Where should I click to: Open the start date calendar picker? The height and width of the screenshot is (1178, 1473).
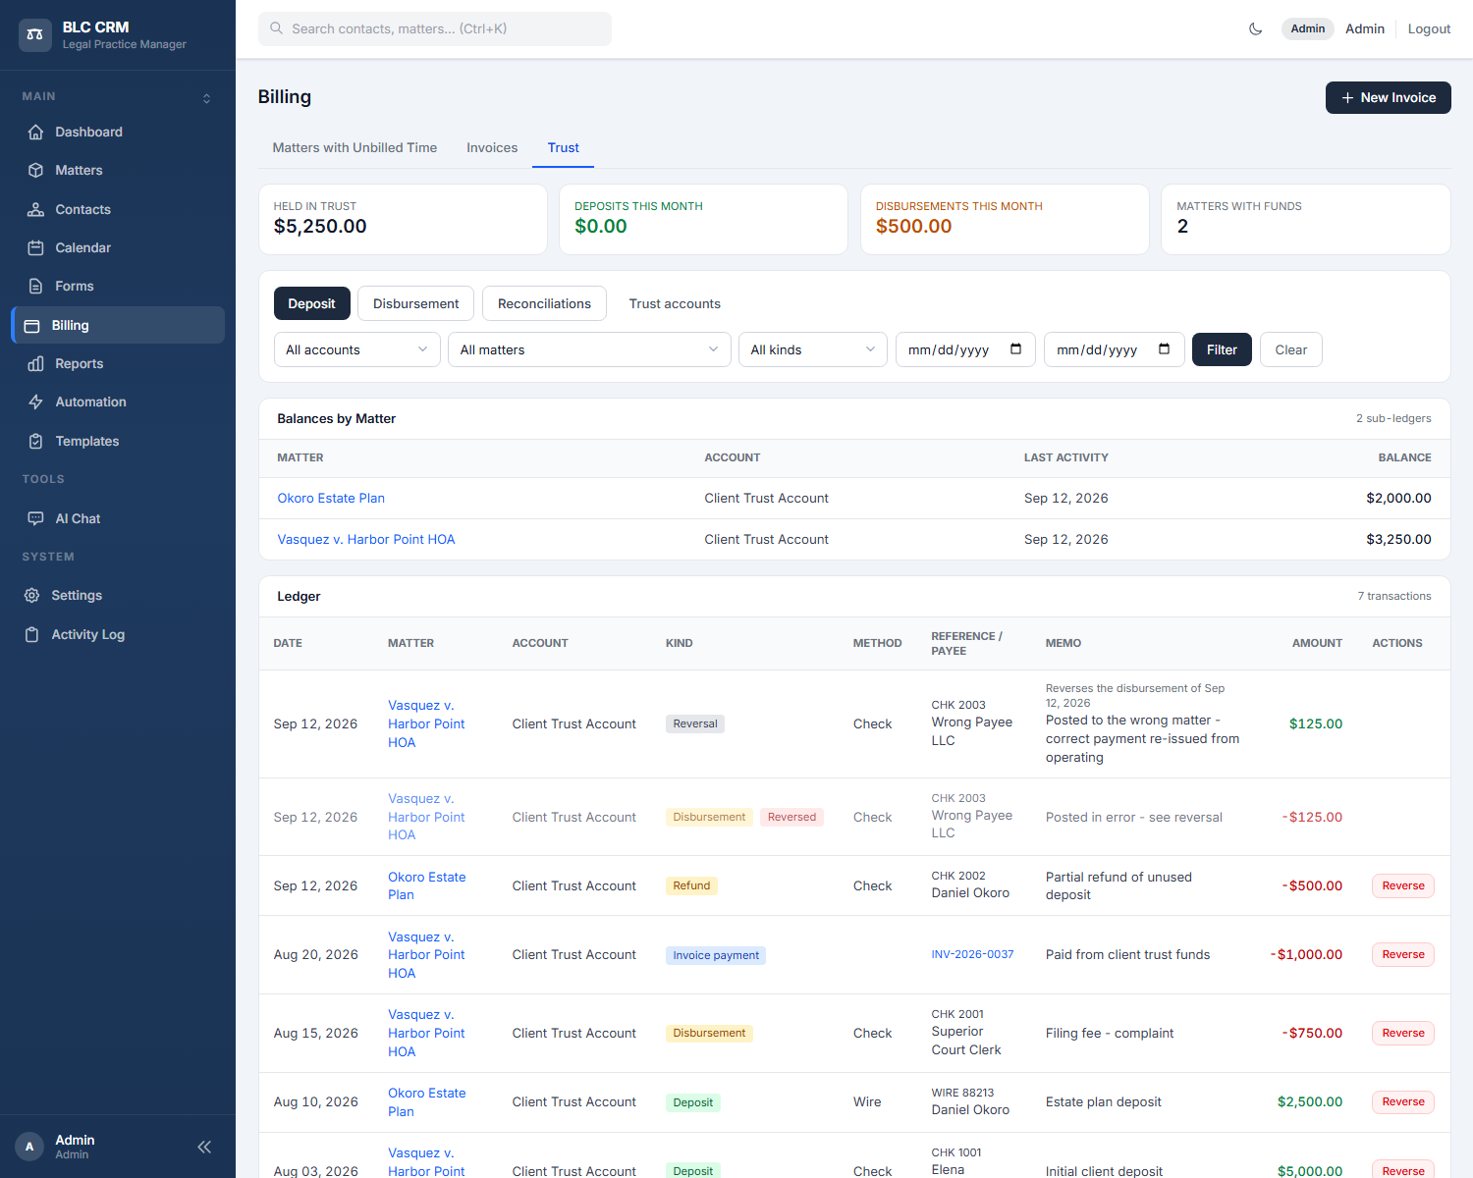(1015, 348)
